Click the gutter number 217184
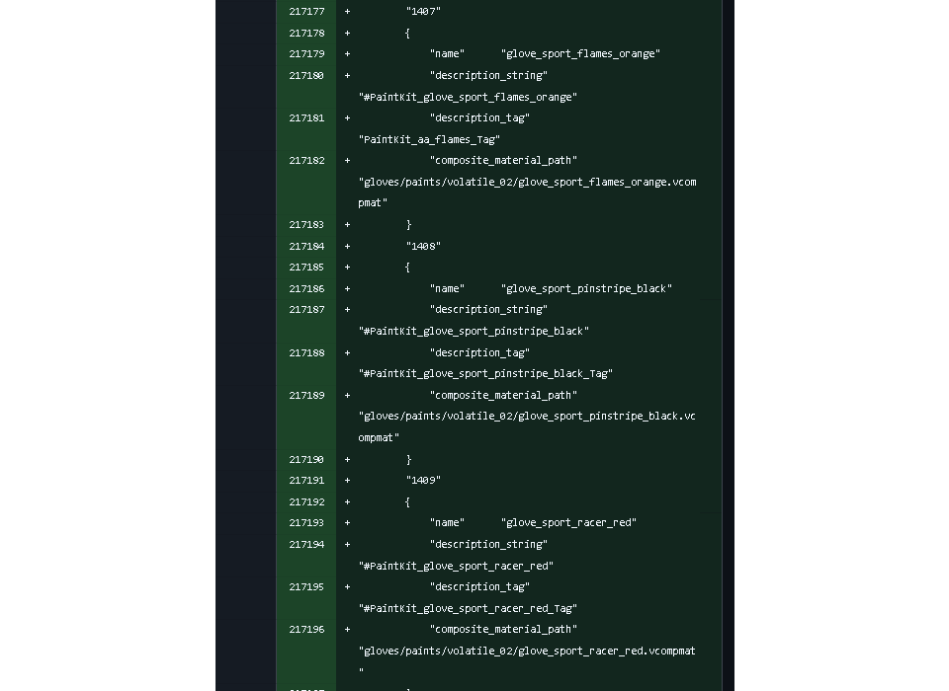 click(306, 246)
